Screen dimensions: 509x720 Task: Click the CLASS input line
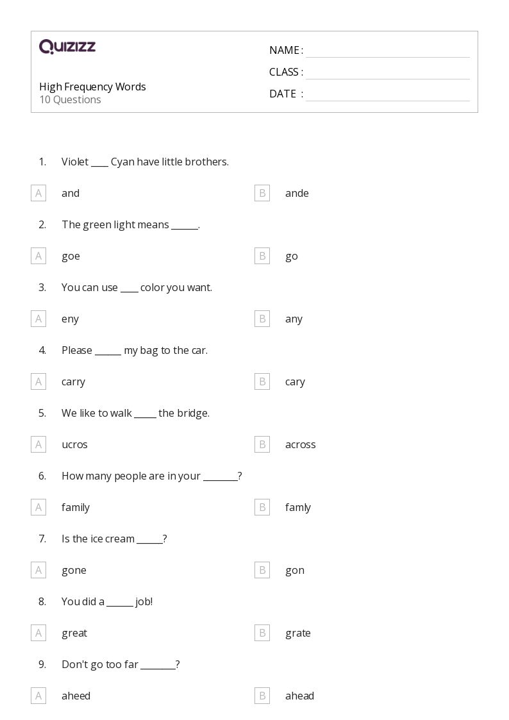click(388, 73)
